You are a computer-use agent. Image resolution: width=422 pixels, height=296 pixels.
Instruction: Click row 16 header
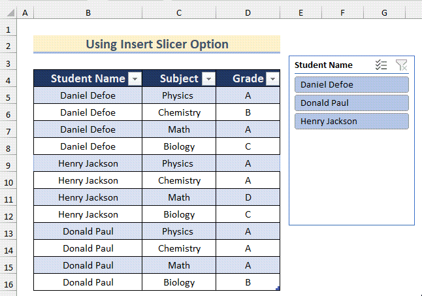(x=8, y=283)
